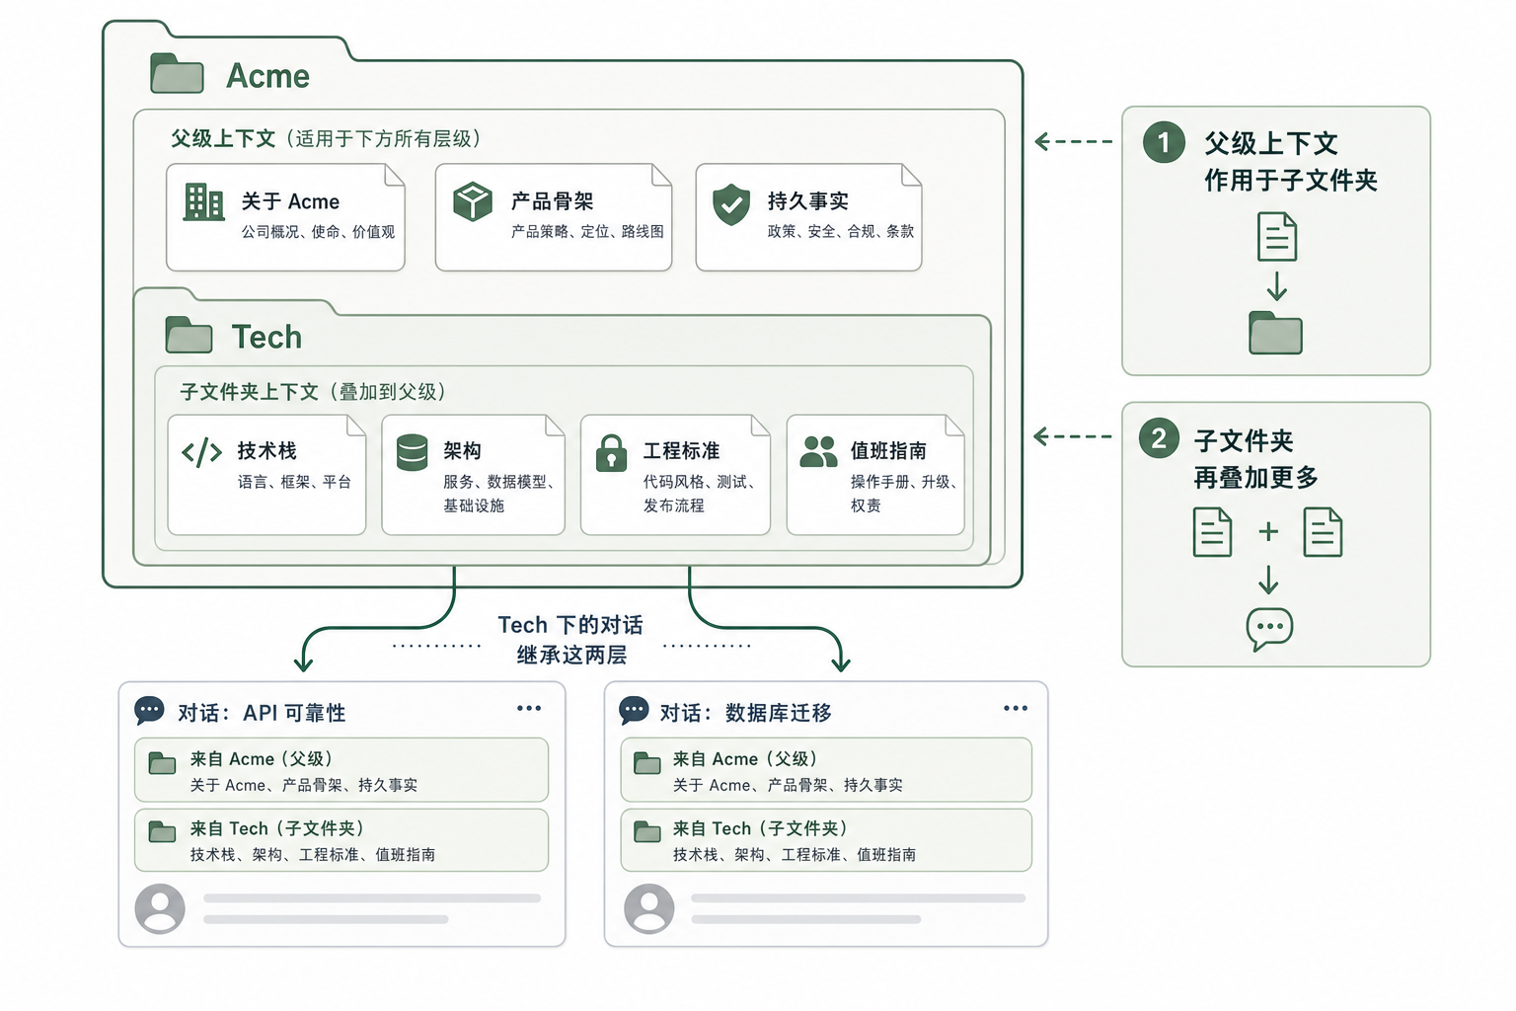Screen dimensions: 1516x1011
Task: Click the 子文件夹上下文 section heading
Action: click(x=313, y=392)
